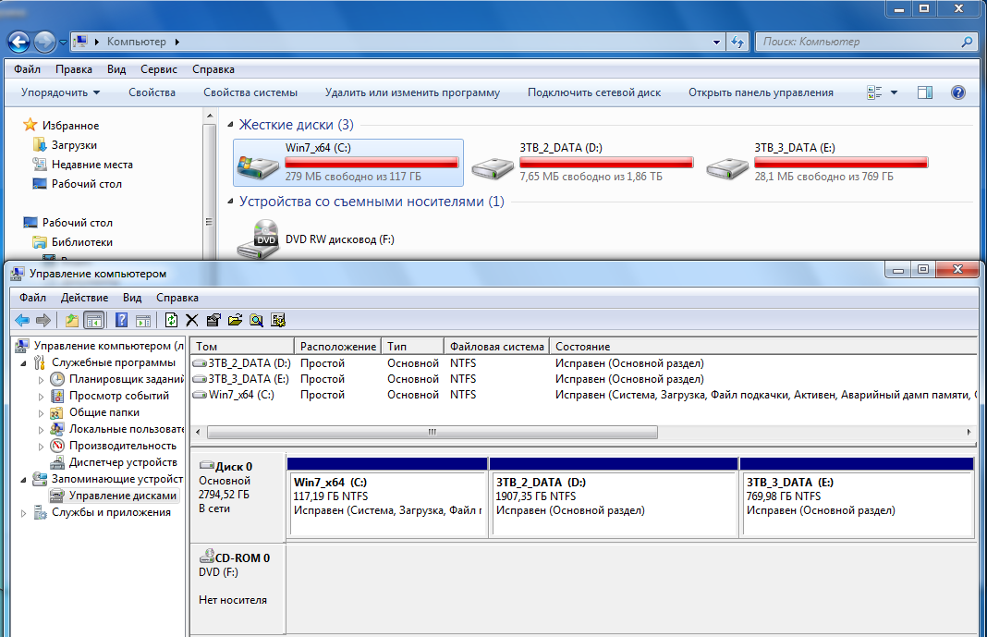
Task: Expand the Планировщик заданий tree node
Action: tap(41, 379)
